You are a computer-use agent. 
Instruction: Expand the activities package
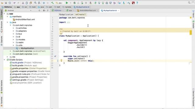click(x=13, y=28)
